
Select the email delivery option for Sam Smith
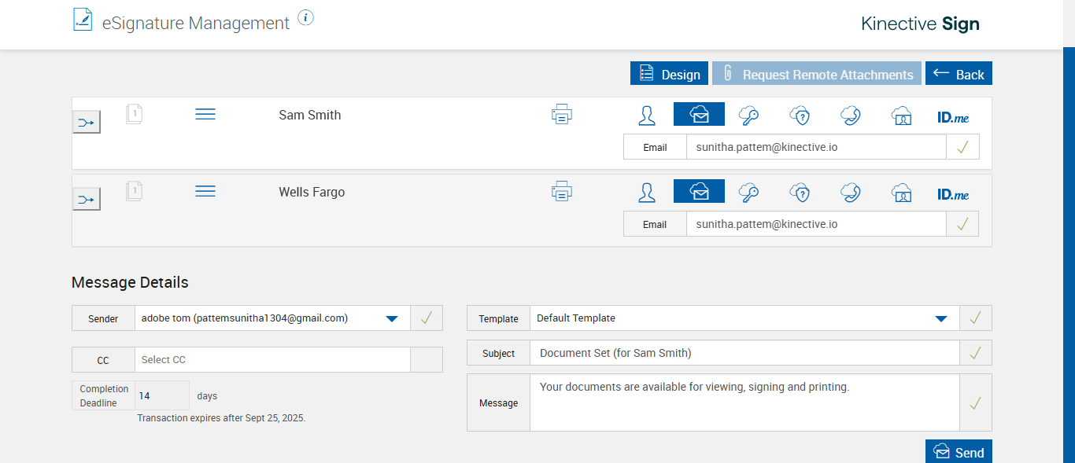click(699, 115)
